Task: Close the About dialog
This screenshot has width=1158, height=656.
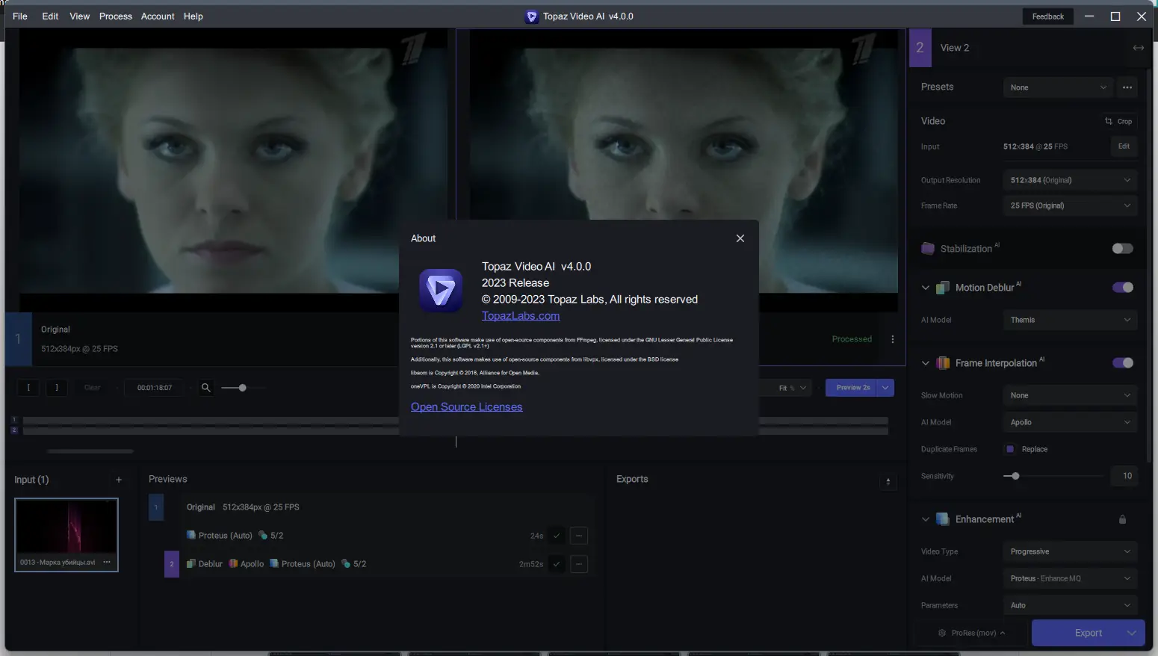Action: 740,238
